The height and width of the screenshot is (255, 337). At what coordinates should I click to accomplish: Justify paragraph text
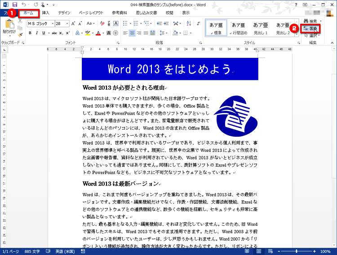point(146,33)
